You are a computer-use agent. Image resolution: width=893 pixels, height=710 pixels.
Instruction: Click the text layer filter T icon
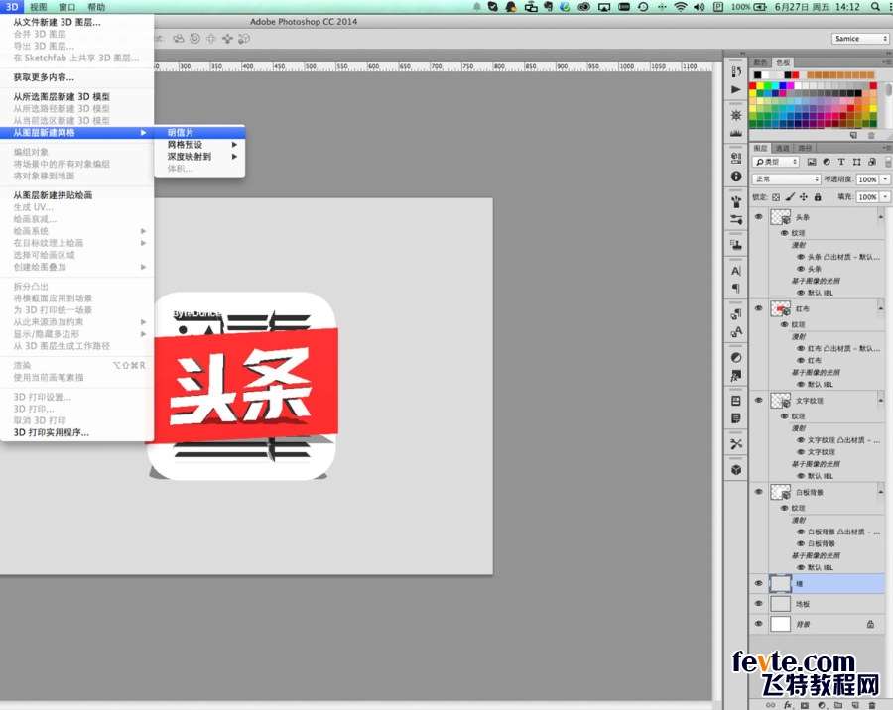click(841, 162)
